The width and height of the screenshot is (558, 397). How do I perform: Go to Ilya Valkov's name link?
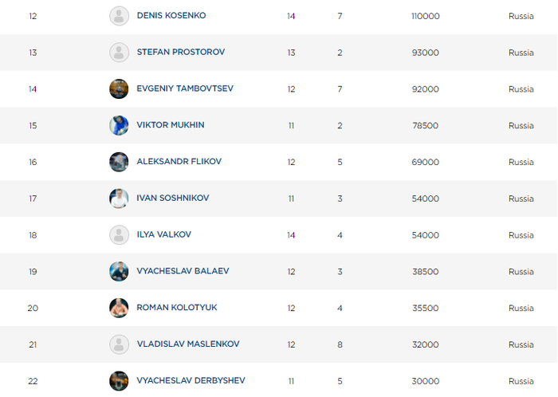(164, 235)
